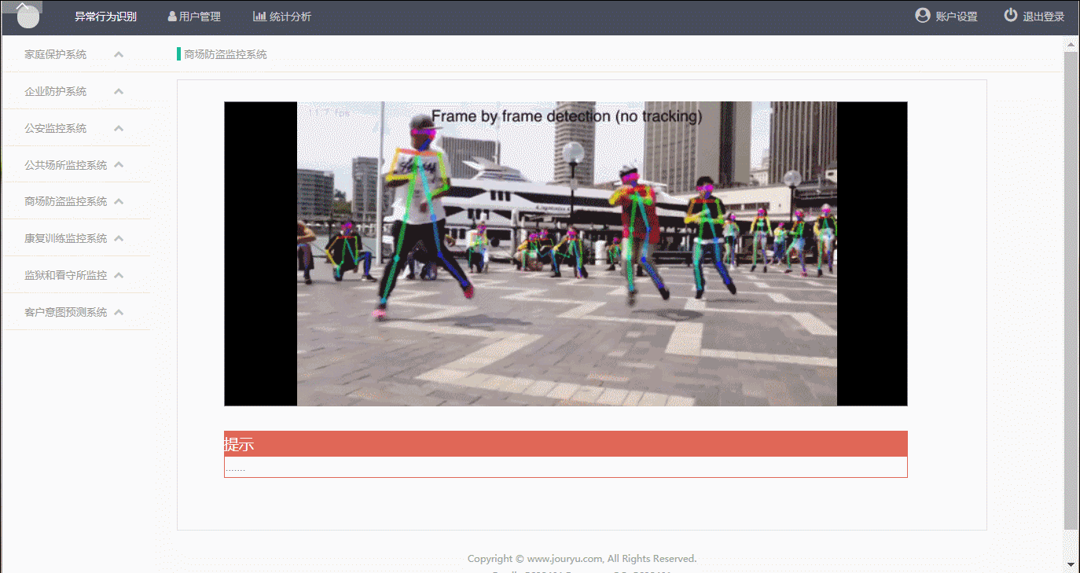Collapse the 客户意图预测系统 chevron

[x=119, y=312]
